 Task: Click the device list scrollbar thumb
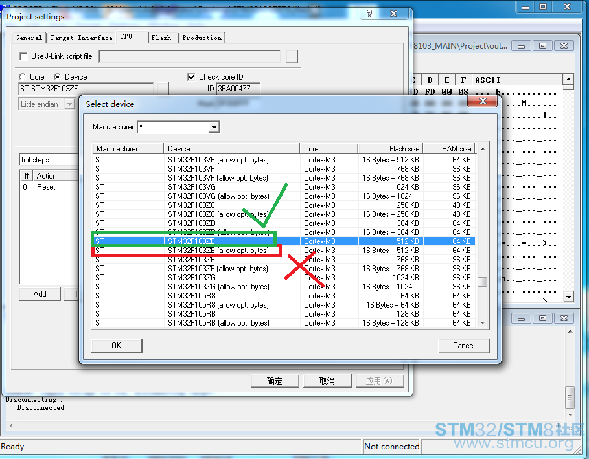click(483, 282)
